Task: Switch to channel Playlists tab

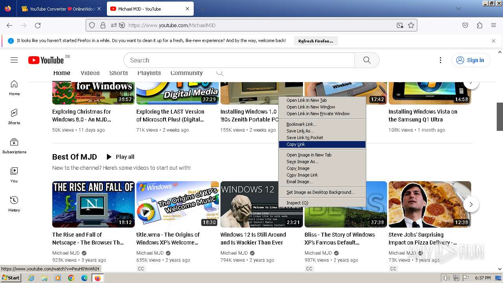Action: 149,73
